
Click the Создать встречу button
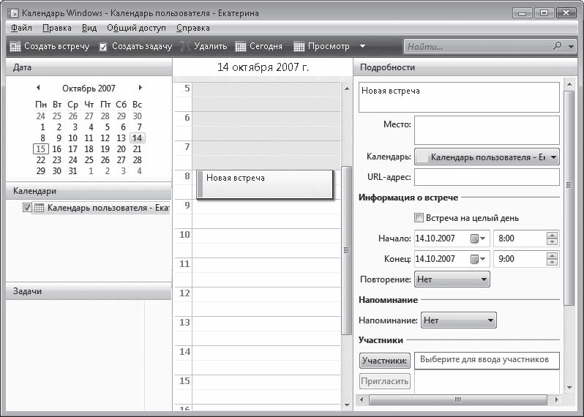click(x=50, y=47)
